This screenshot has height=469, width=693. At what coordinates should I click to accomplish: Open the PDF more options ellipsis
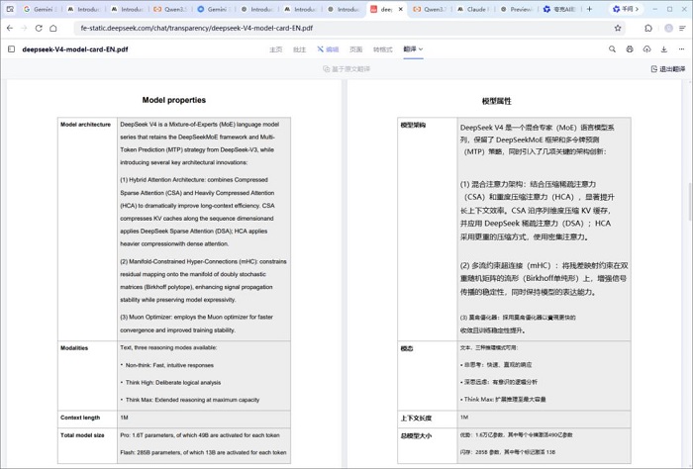681,49
